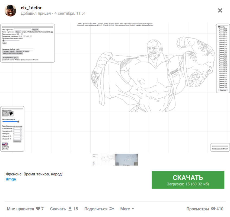Select the line drawing tool icon

point(5,114)
